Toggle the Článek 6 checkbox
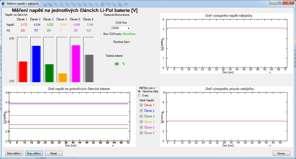Image resolution: width=296 pixels, height=159 pixels. pyautogui.click(x=141, y=133)
